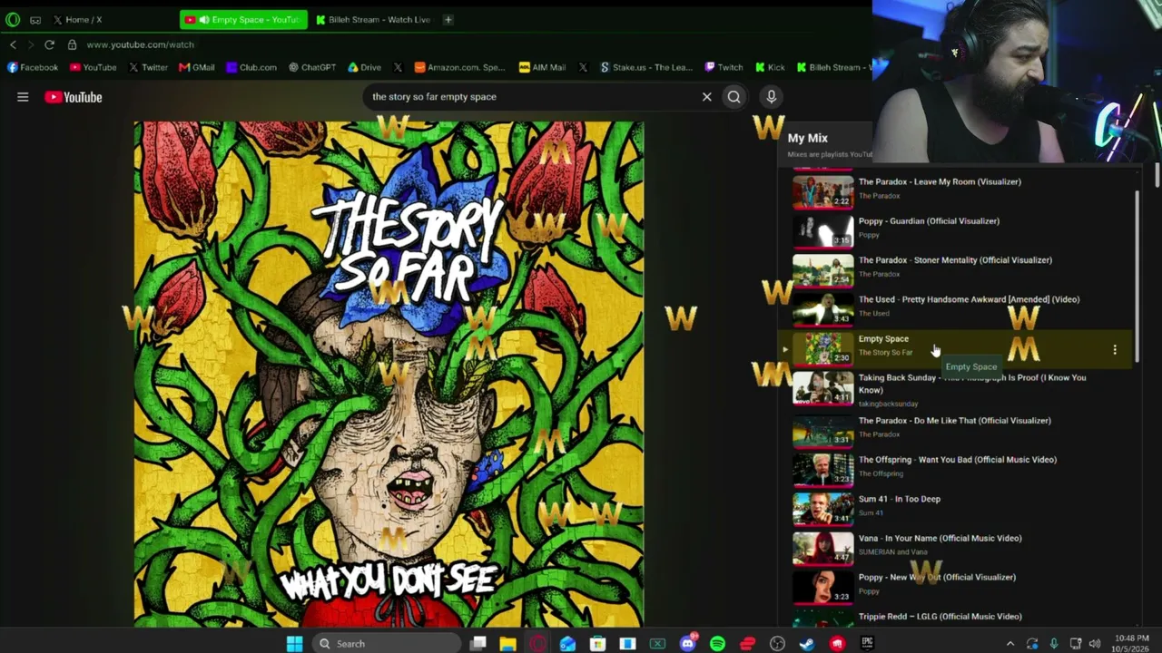
Task: Go back in the browser
Action: (13, 44)
